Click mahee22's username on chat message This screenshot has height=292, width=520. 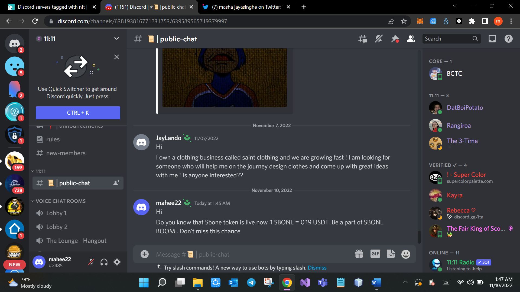point(168,203)
